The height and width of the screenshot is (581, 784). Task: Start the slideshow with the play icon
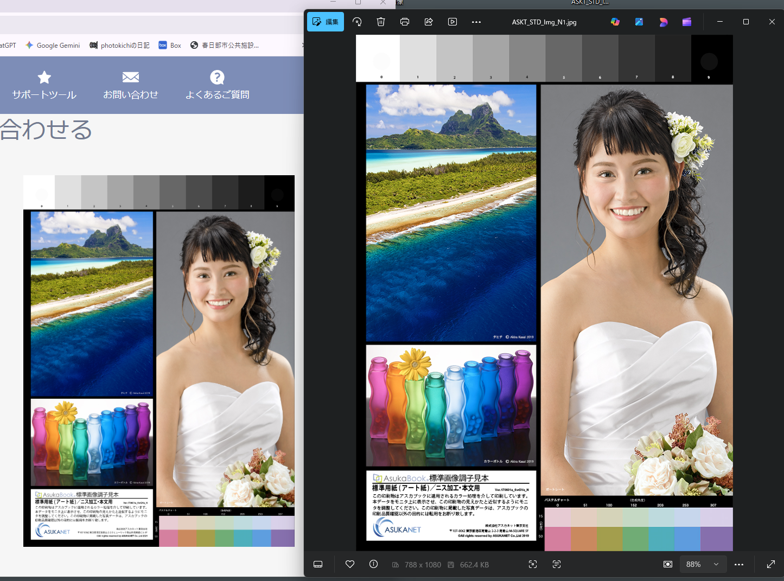(452, 22)
